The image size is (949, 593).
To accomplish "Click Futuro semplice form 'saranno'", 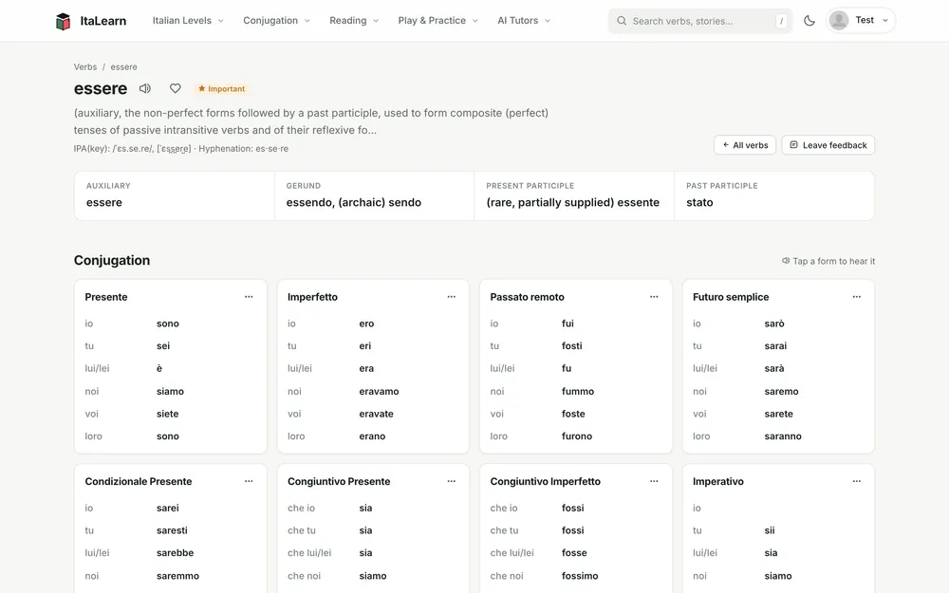I will [783, 436].
